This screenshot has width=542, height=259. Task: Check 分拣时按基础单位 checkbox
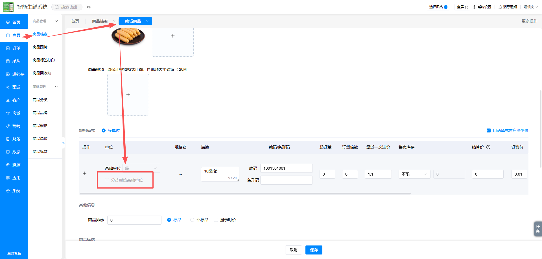click(107, 180)
